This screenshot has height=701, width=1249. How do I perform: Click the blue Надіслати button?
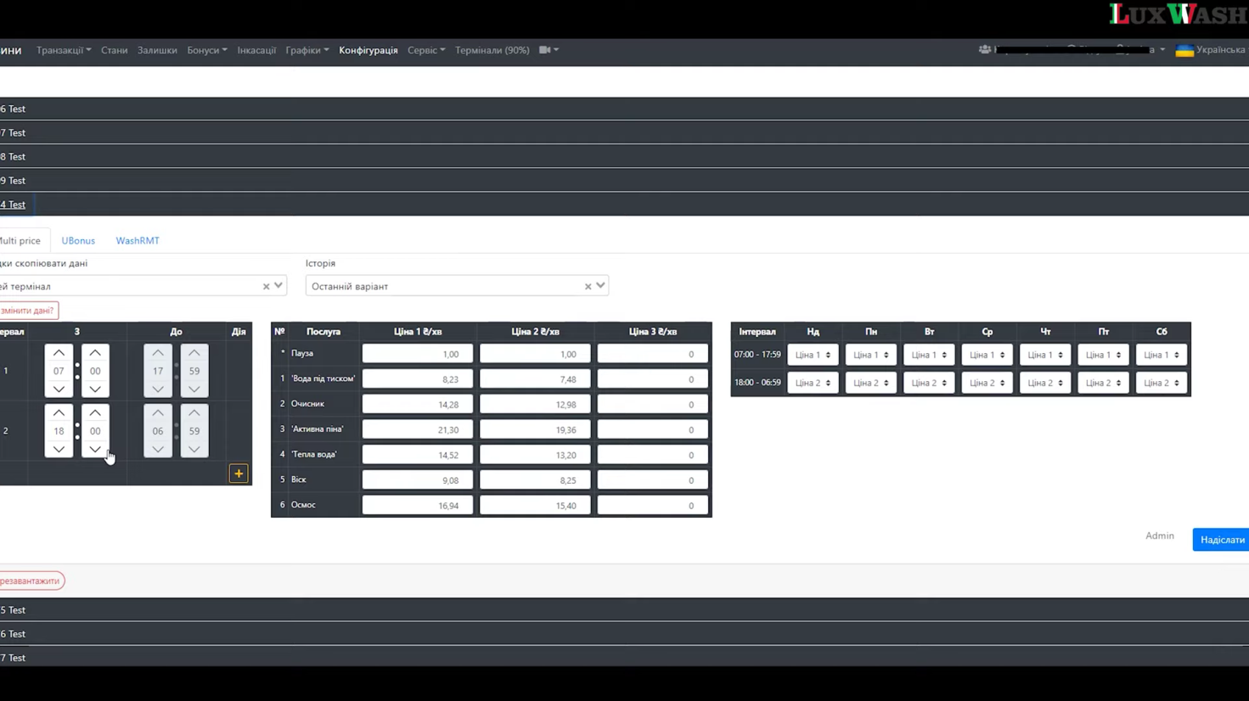click(x=1221, y=540)
